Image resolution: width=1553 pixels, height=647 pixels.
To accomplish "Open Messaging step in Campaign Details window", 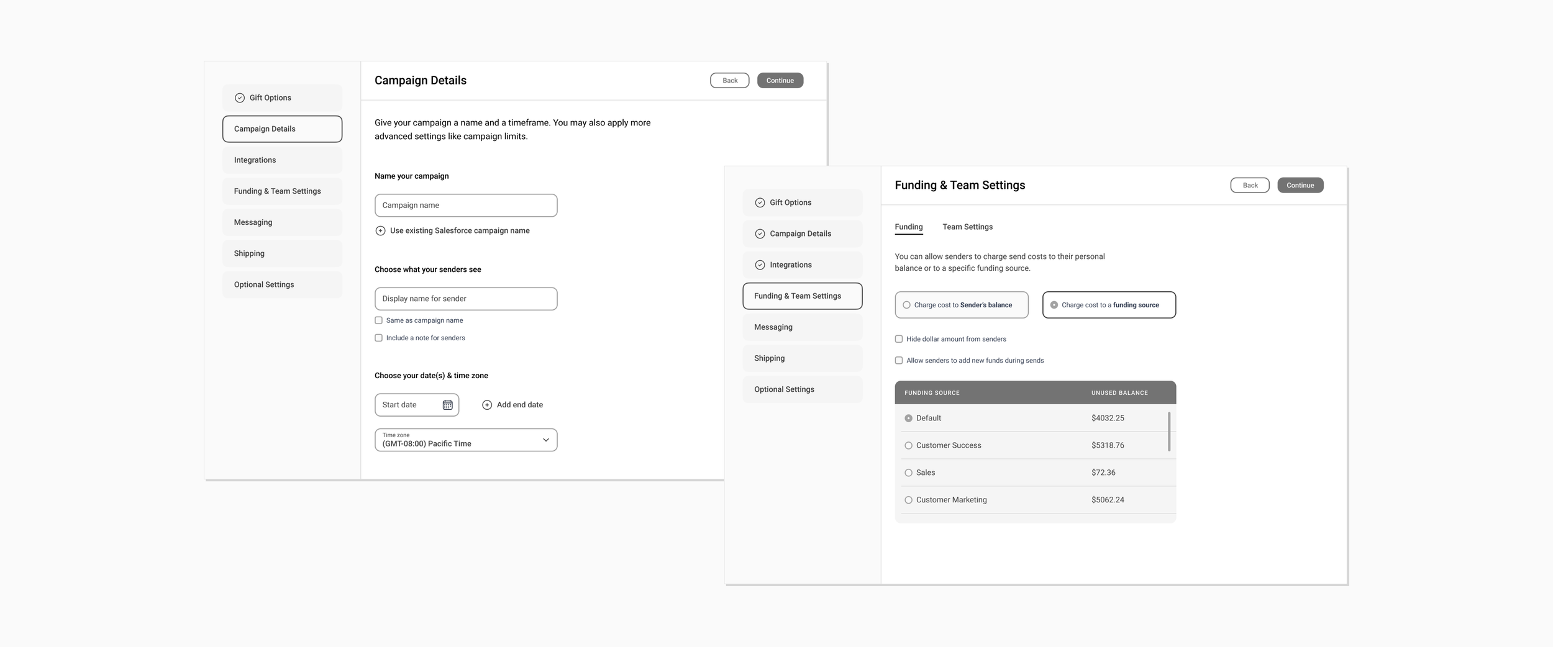I will [x=282, y=222].
